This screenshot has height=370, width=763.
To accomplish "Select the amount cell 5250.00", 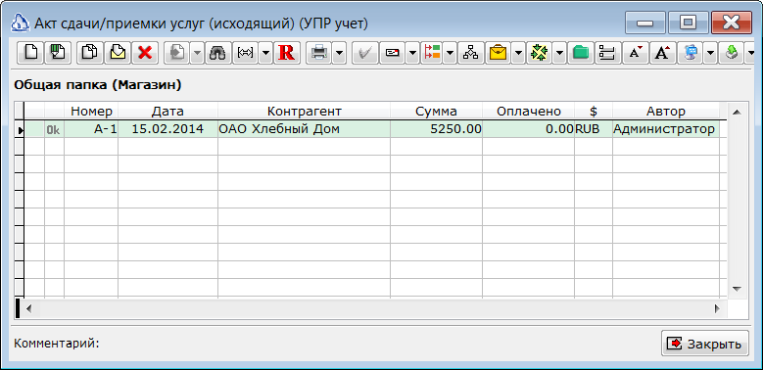I will click(437, 129).
